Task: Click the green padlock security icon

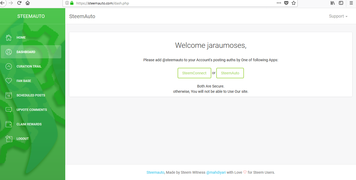Action: pyautogui.click(x=72, y=3)
